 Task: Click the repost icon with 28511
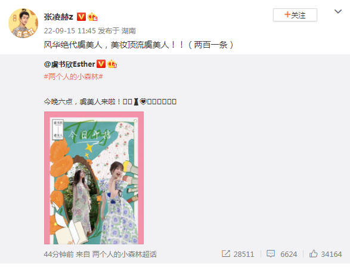pyautogui.click(x=226, y=254)
